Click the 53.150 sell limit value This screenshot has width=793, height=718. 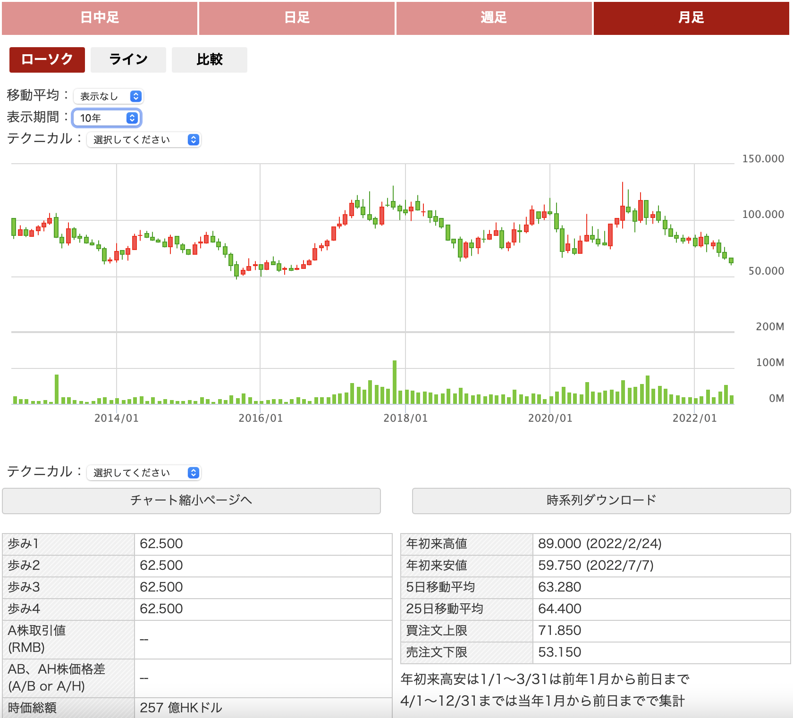559,652
